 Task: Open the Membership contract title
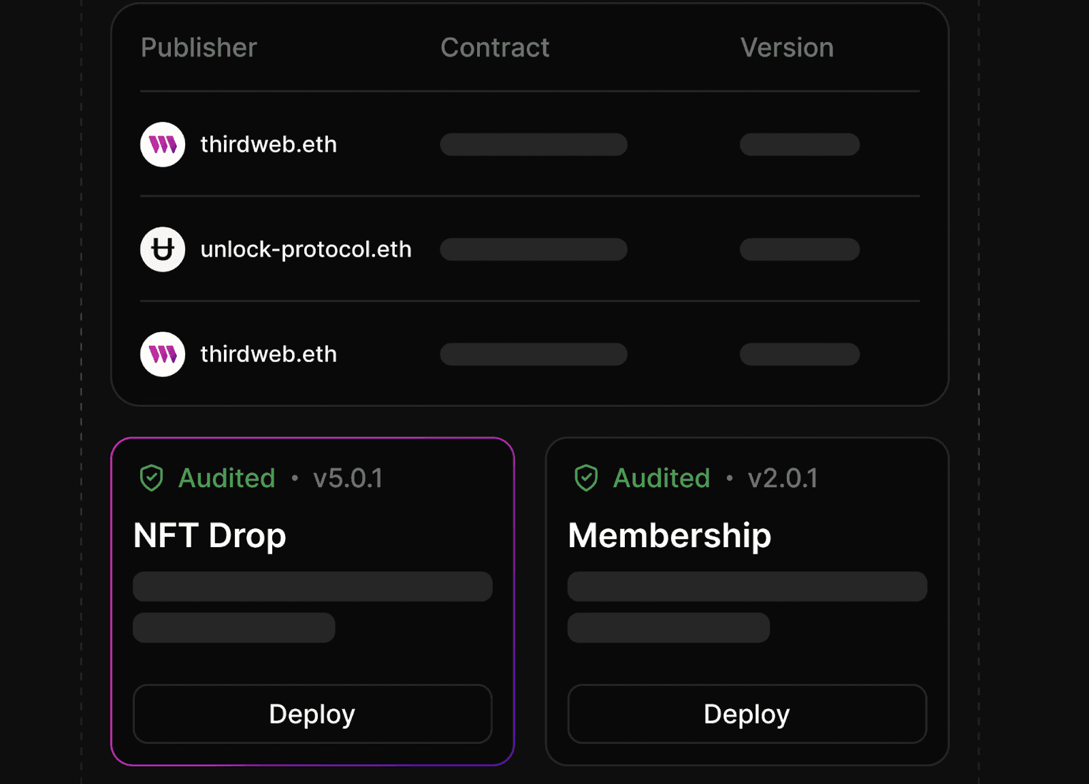[x=670, y=536]
